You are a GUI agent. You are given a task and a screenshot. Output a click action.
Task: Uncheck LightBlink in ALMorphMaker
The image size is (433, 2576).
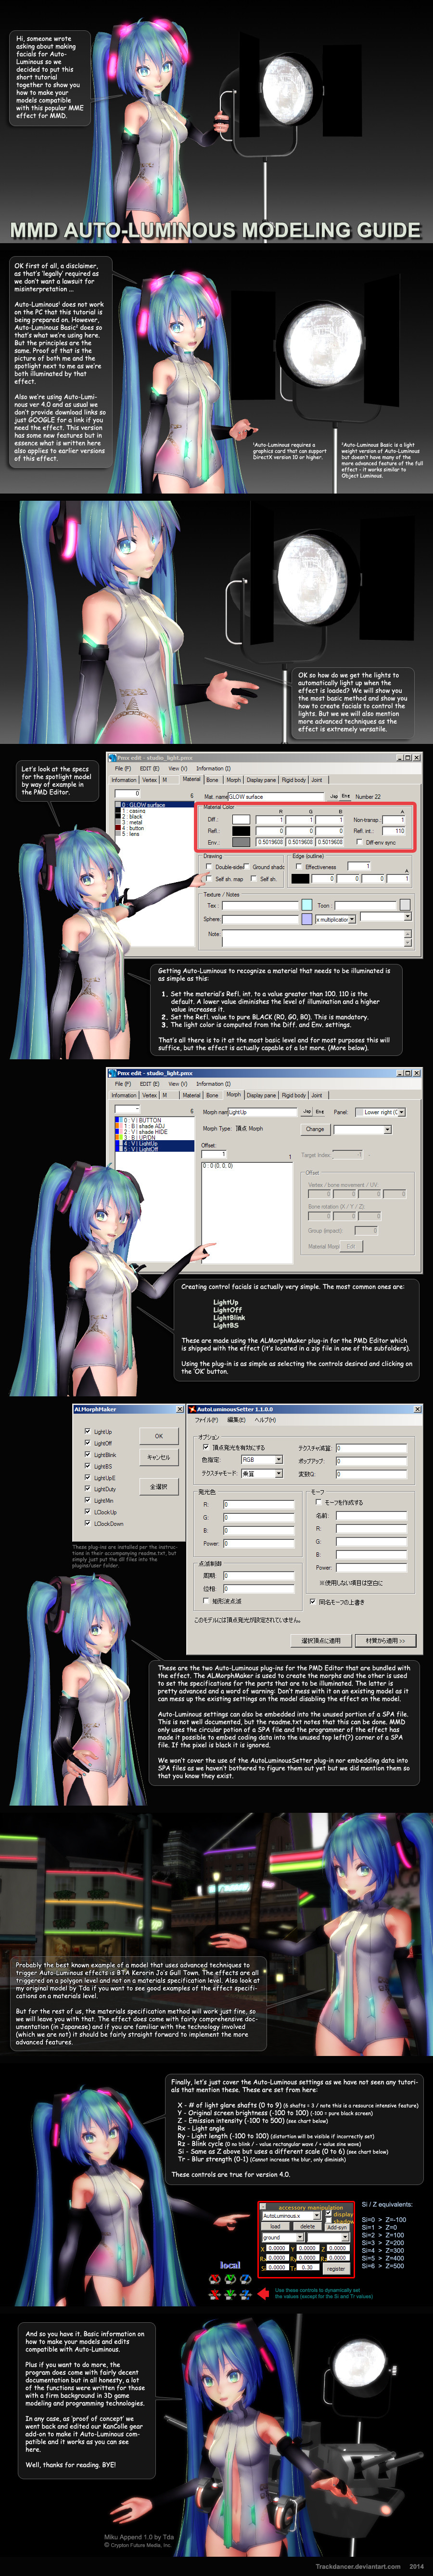click(87, 1455)
